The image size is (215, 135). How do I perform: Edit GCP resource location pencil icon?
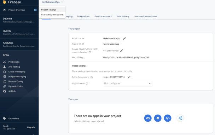tap(122, 51)
